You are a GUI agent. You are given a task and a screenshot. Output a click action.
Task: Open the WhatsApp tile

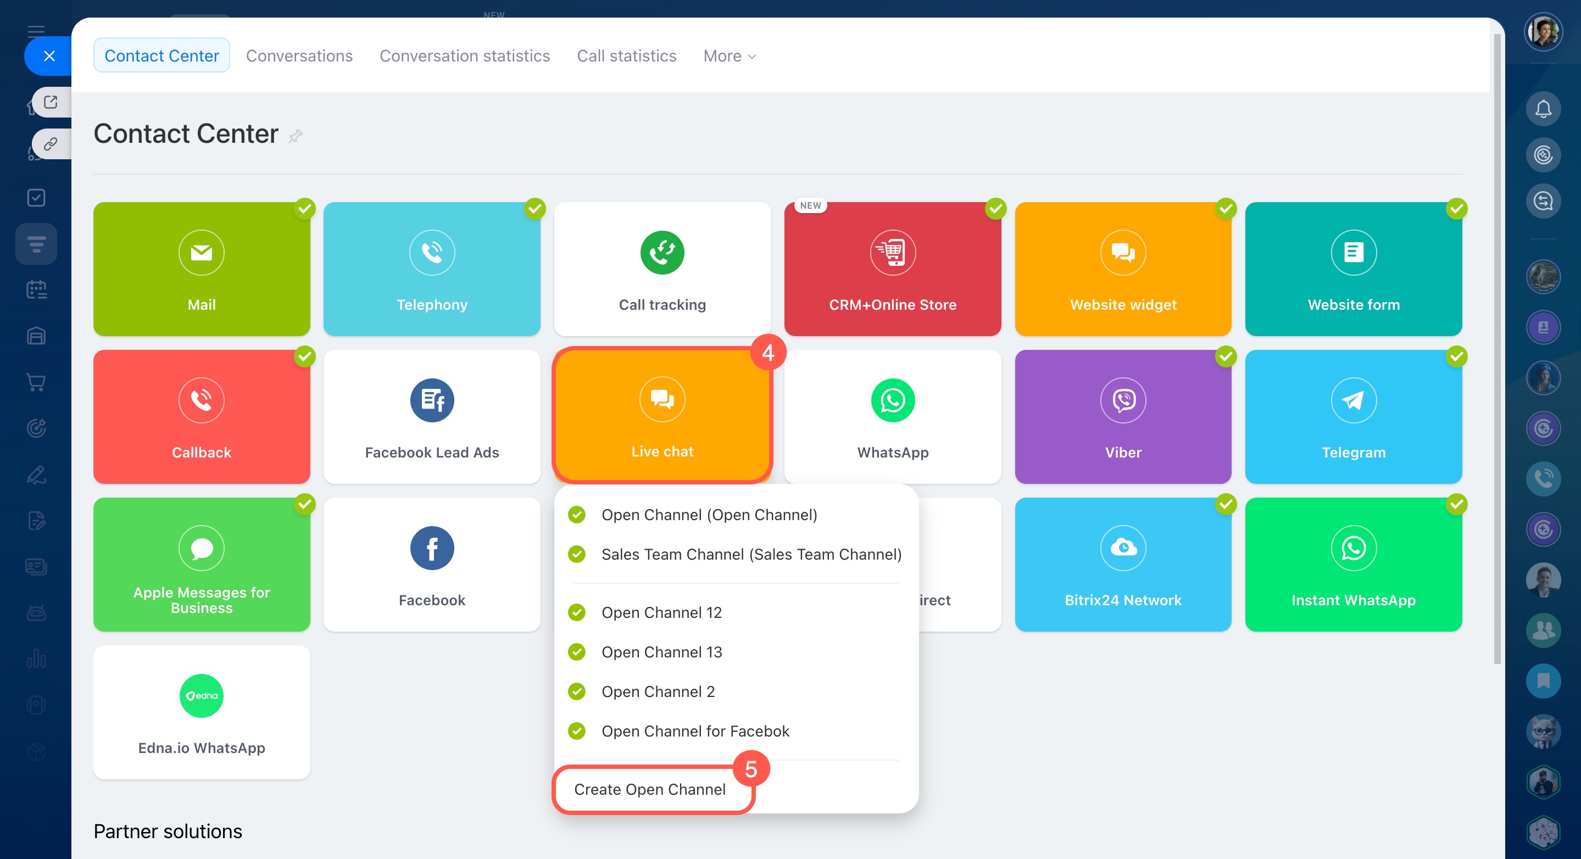(892, 417)
